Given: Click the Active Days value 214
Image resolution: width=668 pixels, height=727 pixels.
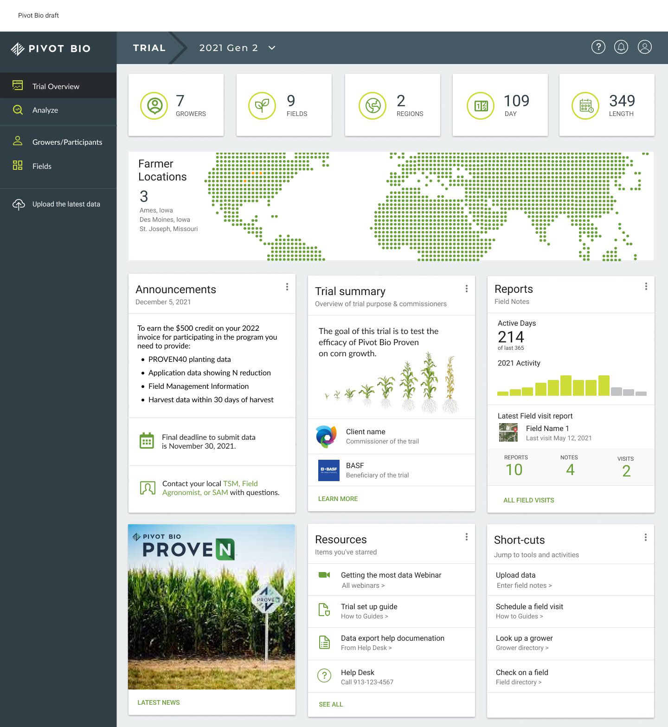Looking at the screenshot, I should coord(511,337).
